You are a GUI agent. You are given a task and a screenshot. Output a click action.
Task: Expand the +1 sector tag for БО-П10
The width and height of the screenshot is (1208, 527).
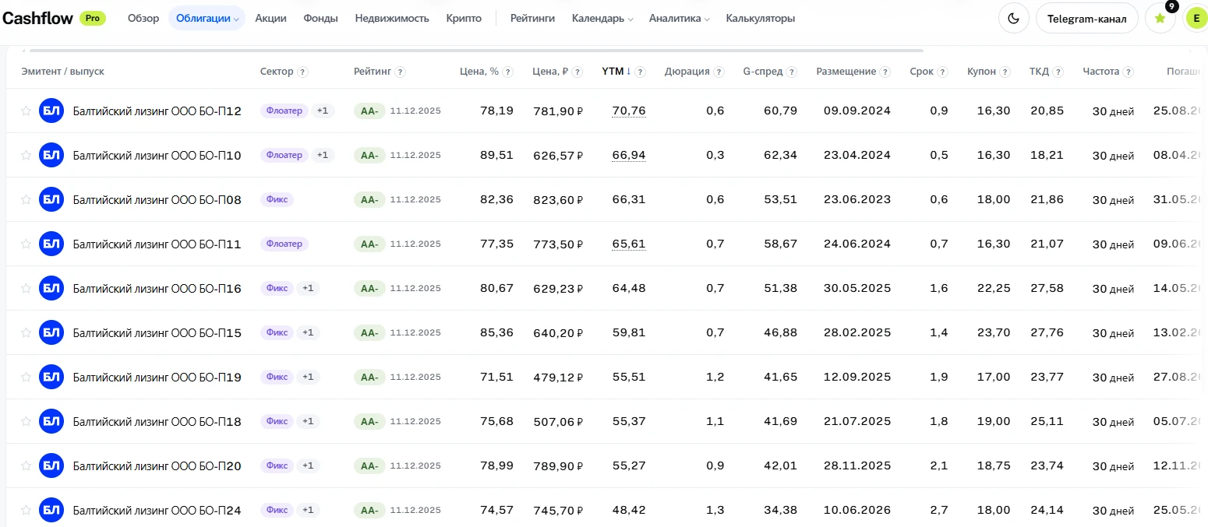[x=323, y=155]
